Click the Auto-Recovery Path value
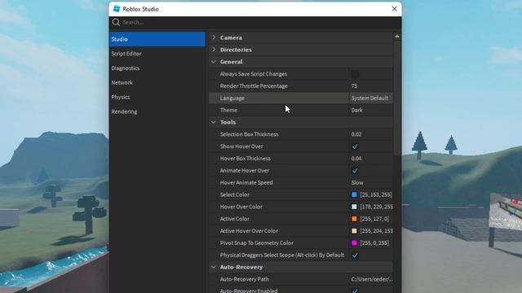522x293 pixels. coord(372,279)
